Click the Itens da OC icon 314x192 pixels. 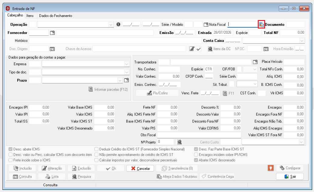pos(210,49)
